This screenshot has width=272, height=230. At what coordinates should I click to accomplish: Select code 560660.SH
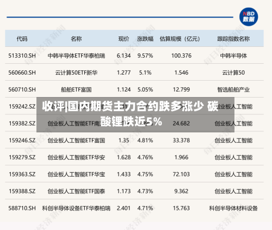click(22, 72)
